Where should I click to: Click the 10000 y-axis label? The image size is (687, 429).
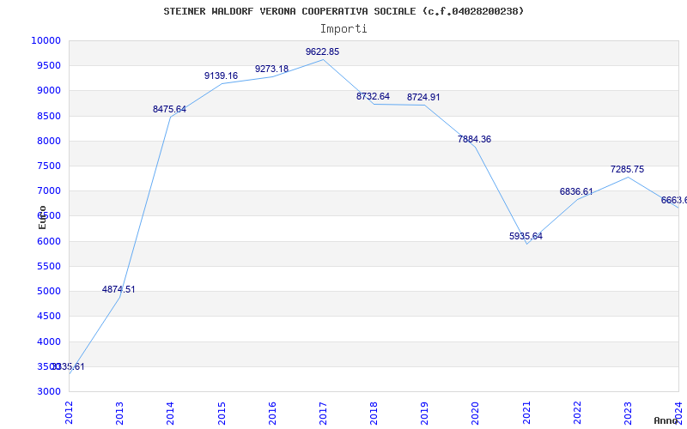point(46,40)
